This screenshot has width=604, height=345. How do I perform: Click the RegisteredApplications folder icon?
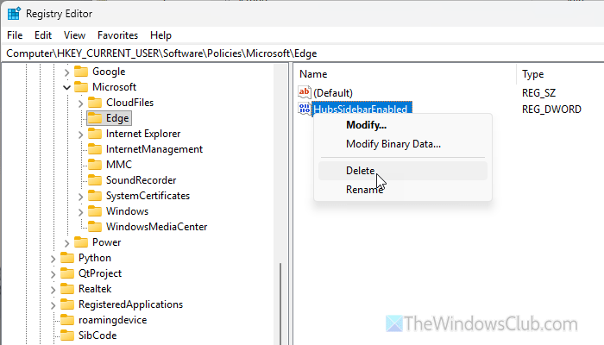click(67, 304)
